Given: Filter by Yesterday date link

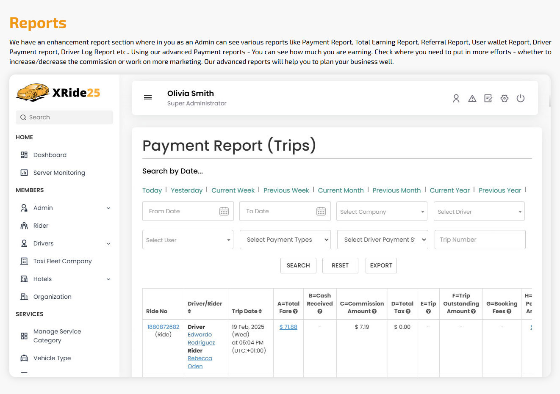Looking at the screenshot, I should (187, 190).
